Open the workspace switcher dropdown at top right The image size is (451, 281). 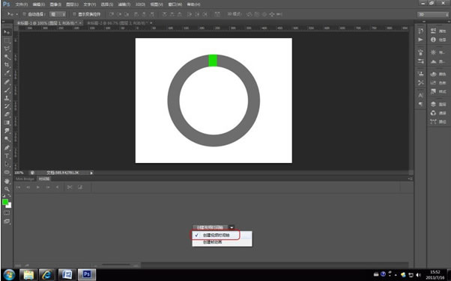point(433,14)
